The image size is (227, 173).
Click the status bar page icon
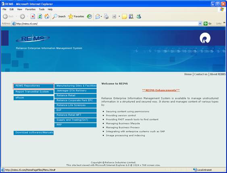3,170
